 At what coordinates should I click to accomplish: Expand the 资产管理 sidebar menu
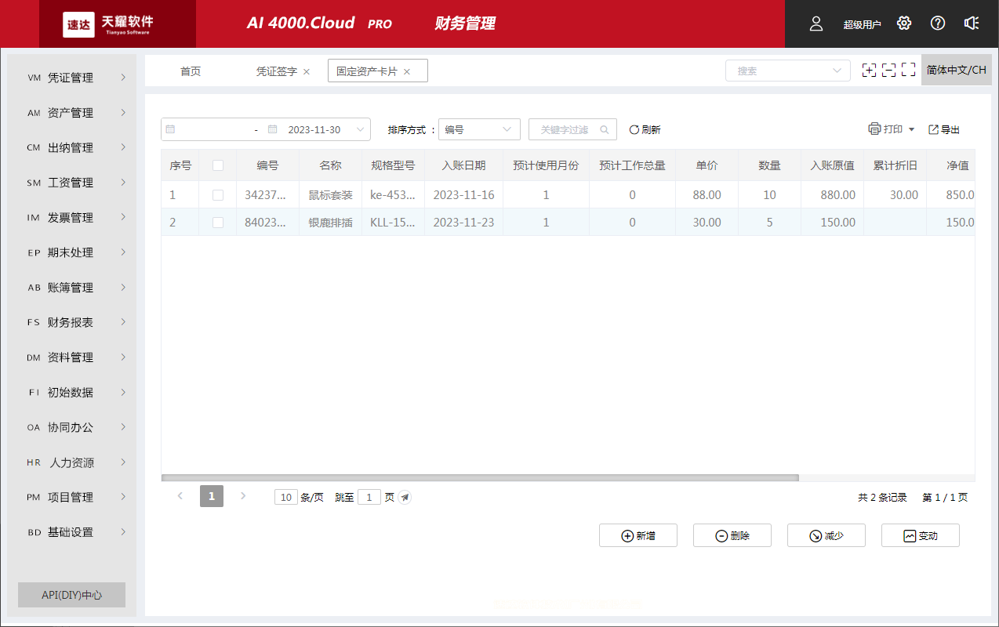[x=71, y=112]
